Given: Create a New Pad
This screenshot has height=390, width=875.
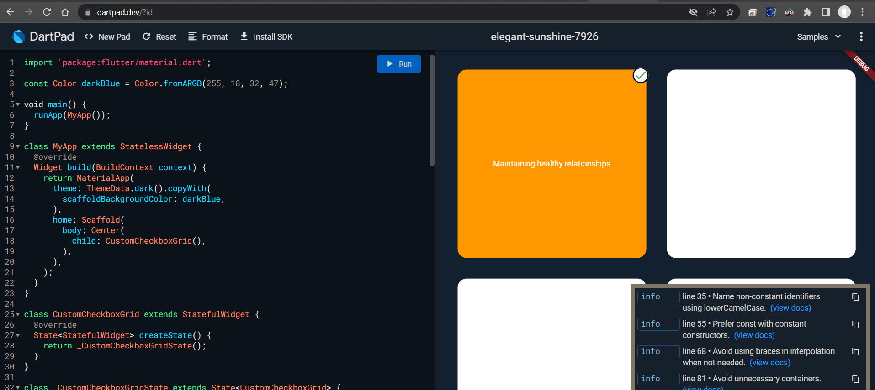Looking at the screenshot, I should (107, 36).
